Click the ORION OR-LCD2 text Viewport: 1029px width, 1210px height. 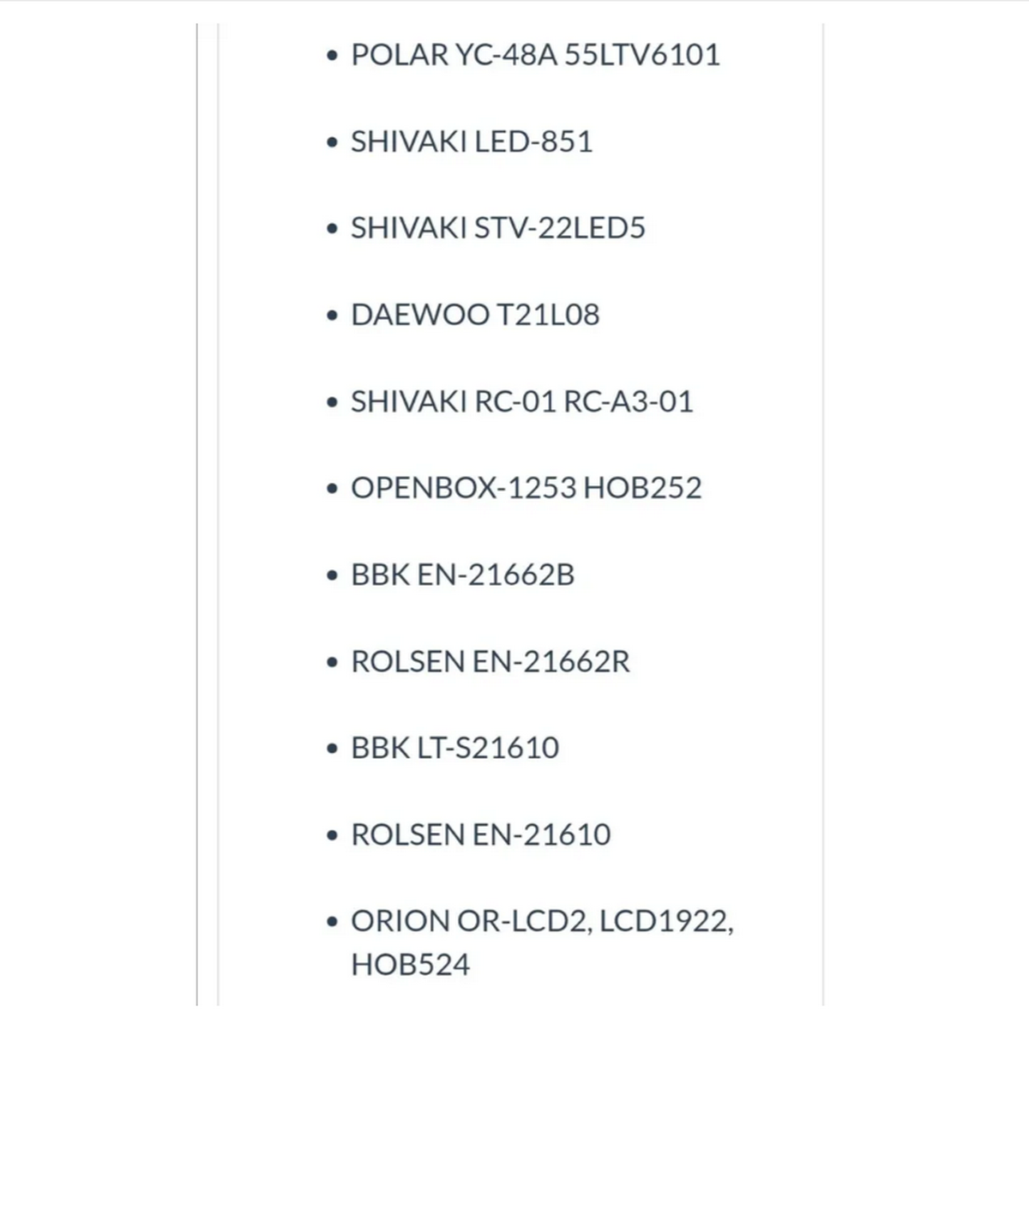[x=471, y=921]
